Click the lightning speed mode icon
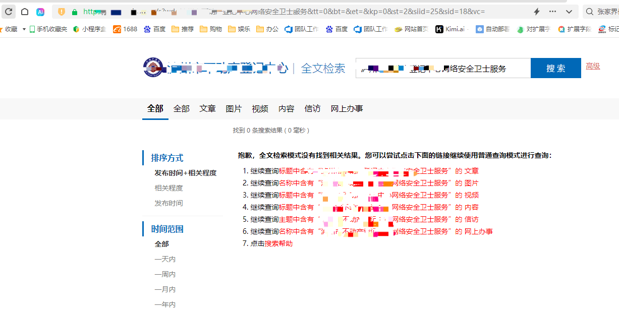The height and width of the screenshot is (313, 619). pyautogui.click(x=537, y=12)
